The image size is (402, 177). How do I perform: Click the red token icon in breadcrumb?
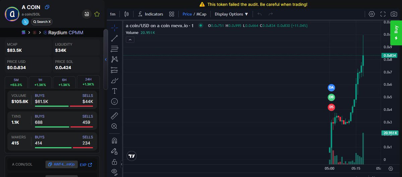34,33
